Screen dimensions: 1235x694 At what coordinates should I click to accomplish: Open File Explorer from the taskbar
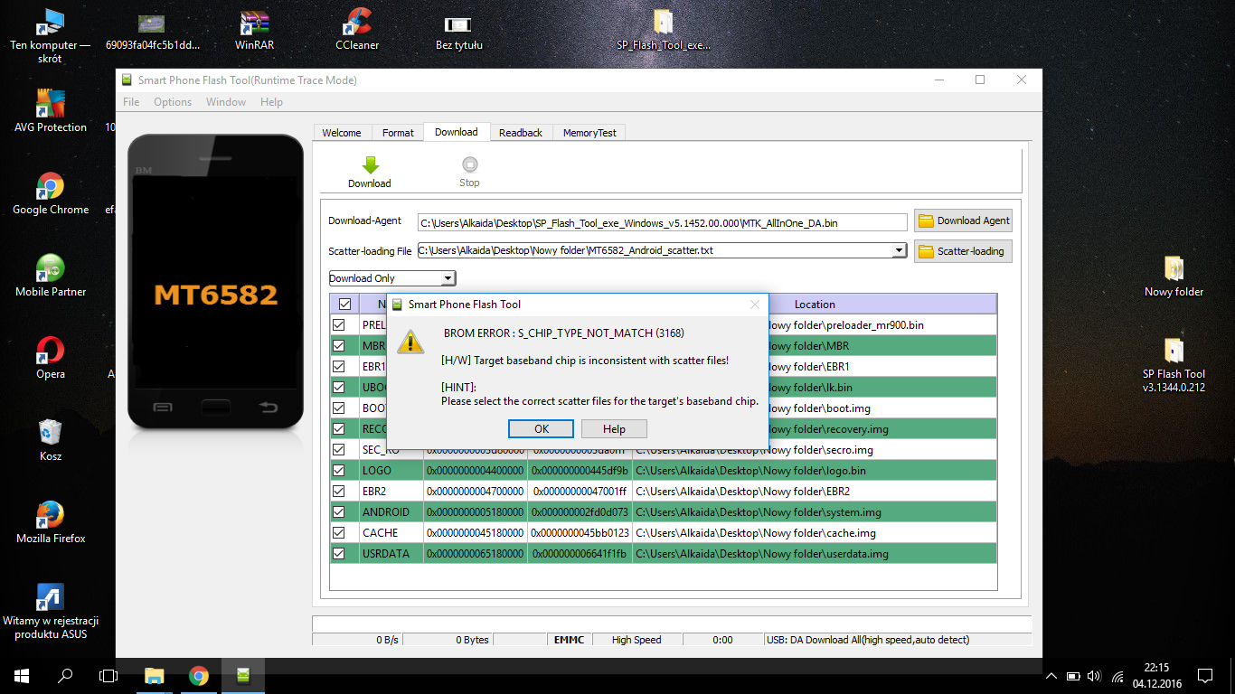pyautogui.click(x=155, y=675)
